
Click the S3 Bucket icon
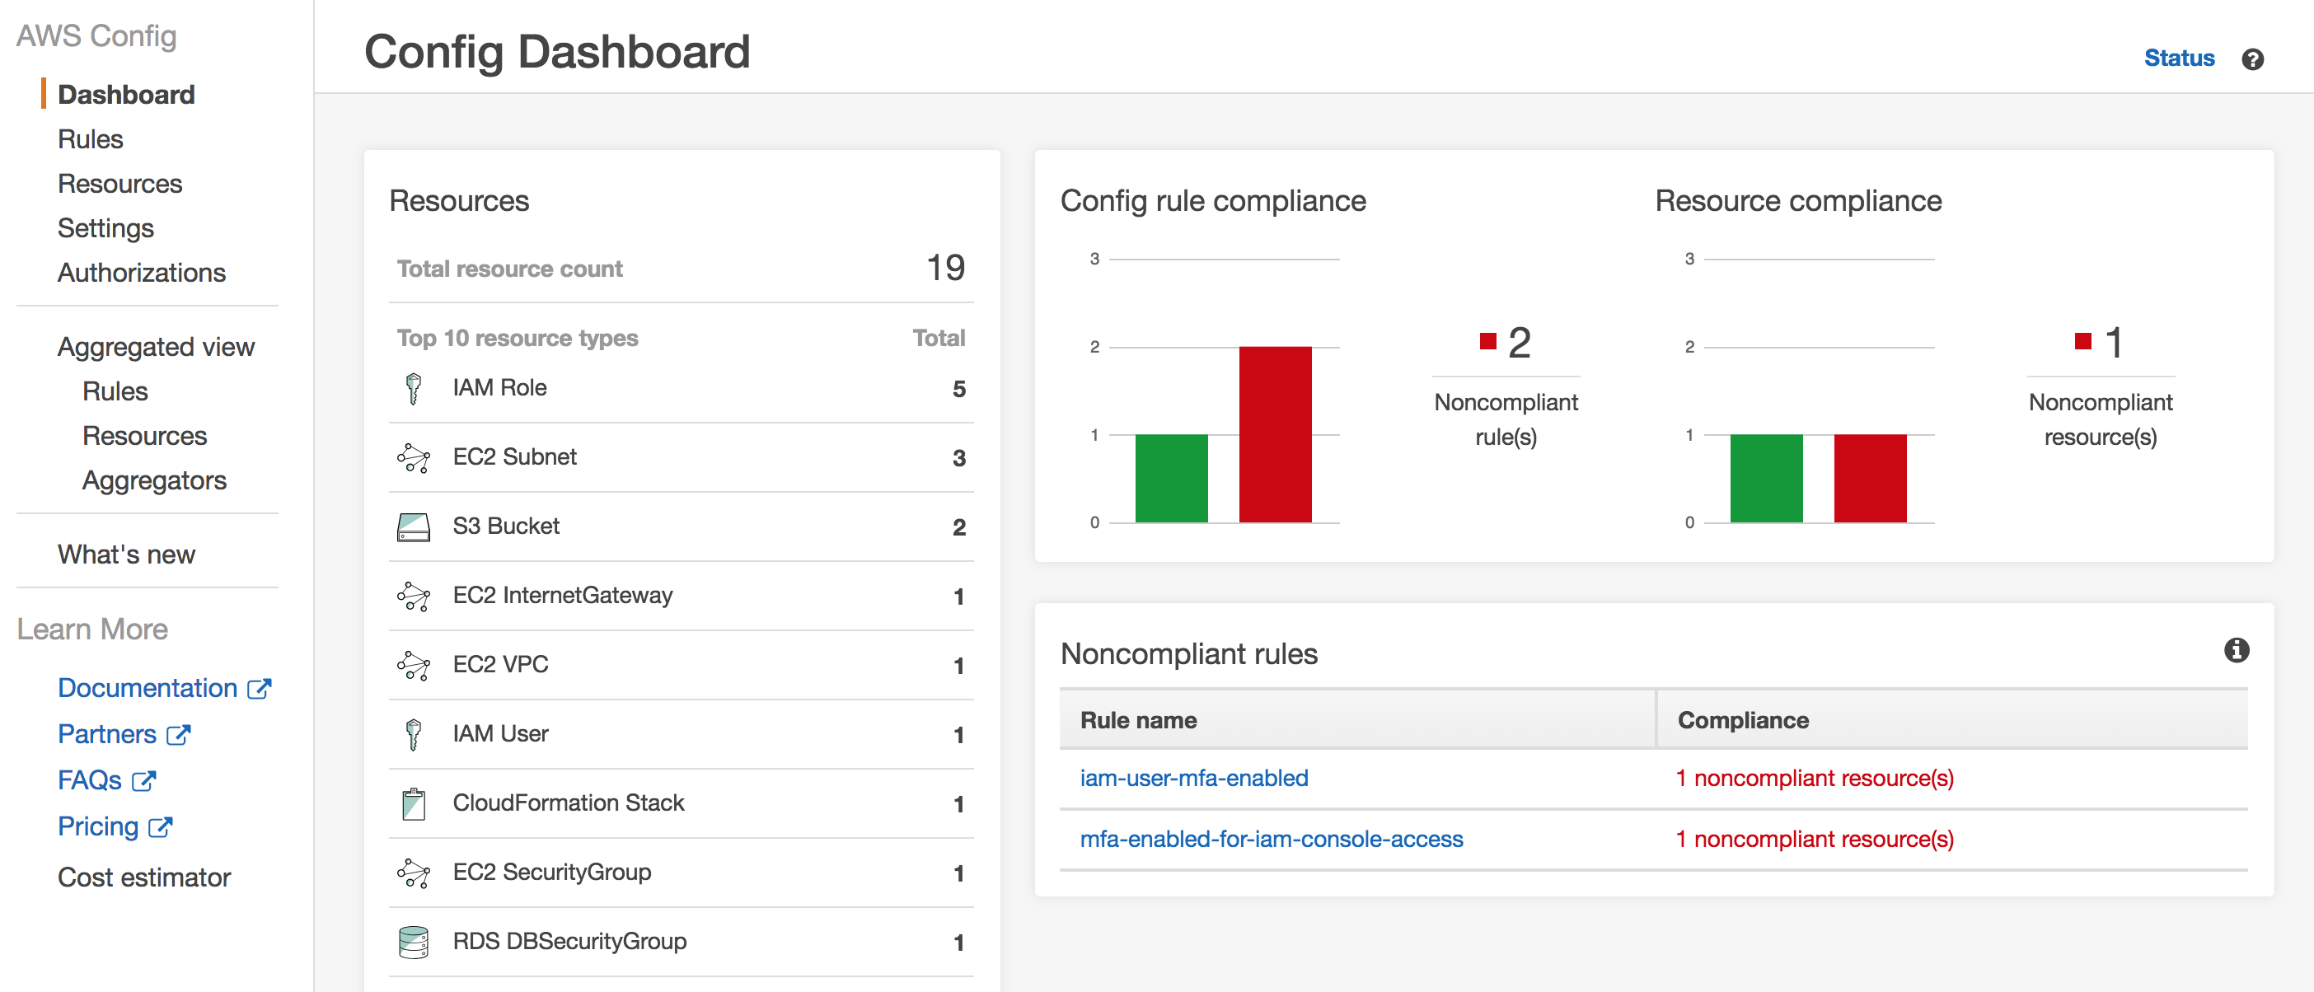coord(413,527)
